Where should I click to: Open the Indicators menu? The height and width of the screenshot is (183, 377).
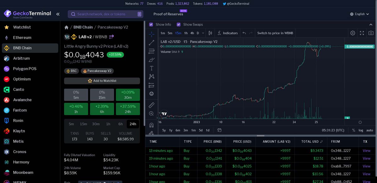coord(228,33)
